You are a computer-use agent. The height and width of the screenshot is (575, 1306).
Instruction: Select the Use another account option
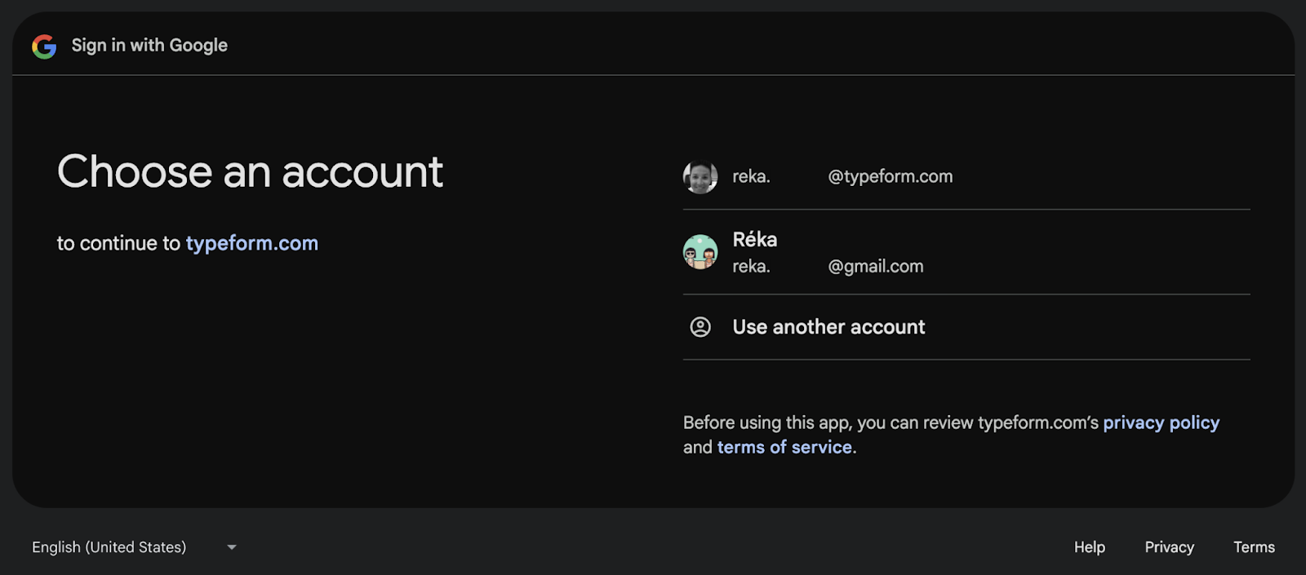coord(966,327)
